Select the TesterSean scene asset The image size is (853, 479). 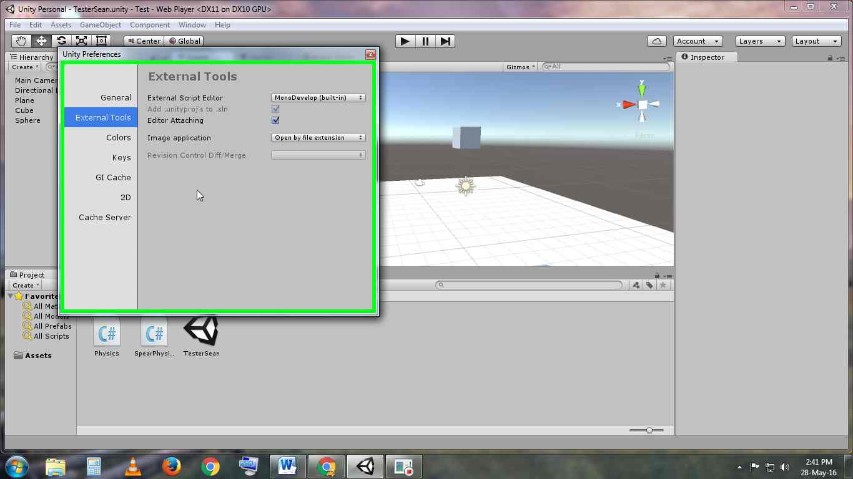(202, 337)
